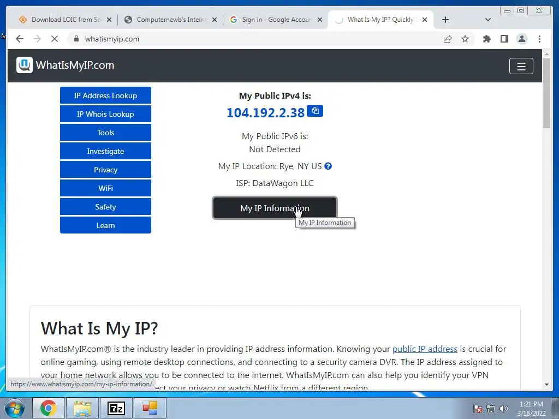
Task: Click the location help question mark icon
Action: tap(328, 166)
